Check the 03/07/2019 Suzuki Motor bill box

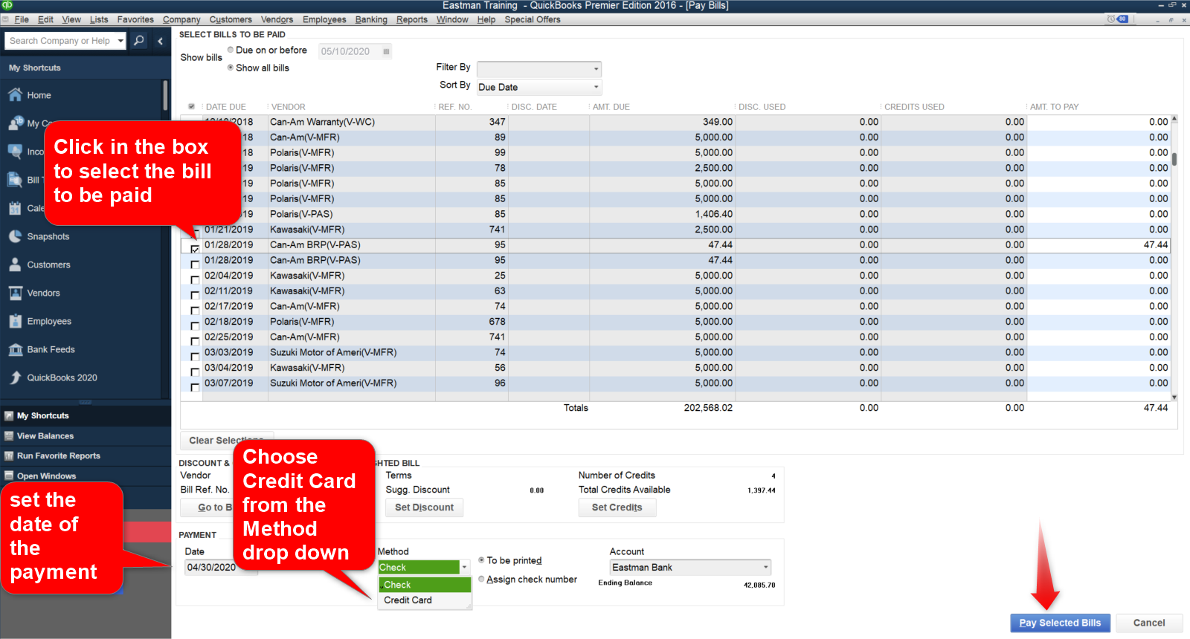(195, 387)
